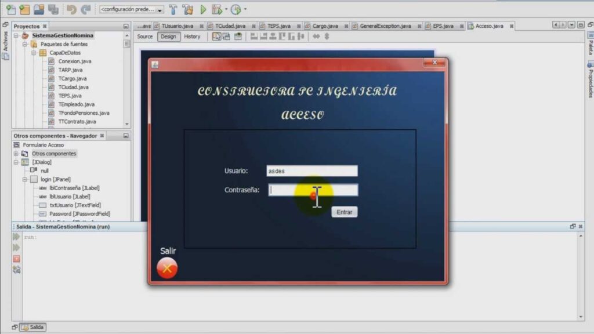Click the New File toolbar icon
This screenshot has height=334, width=594.
[10, 9]
